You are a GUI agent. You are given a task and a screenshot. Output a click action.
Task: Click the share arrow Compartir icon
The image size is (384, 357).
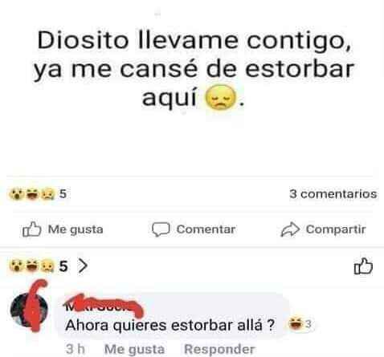click(290, 229)
